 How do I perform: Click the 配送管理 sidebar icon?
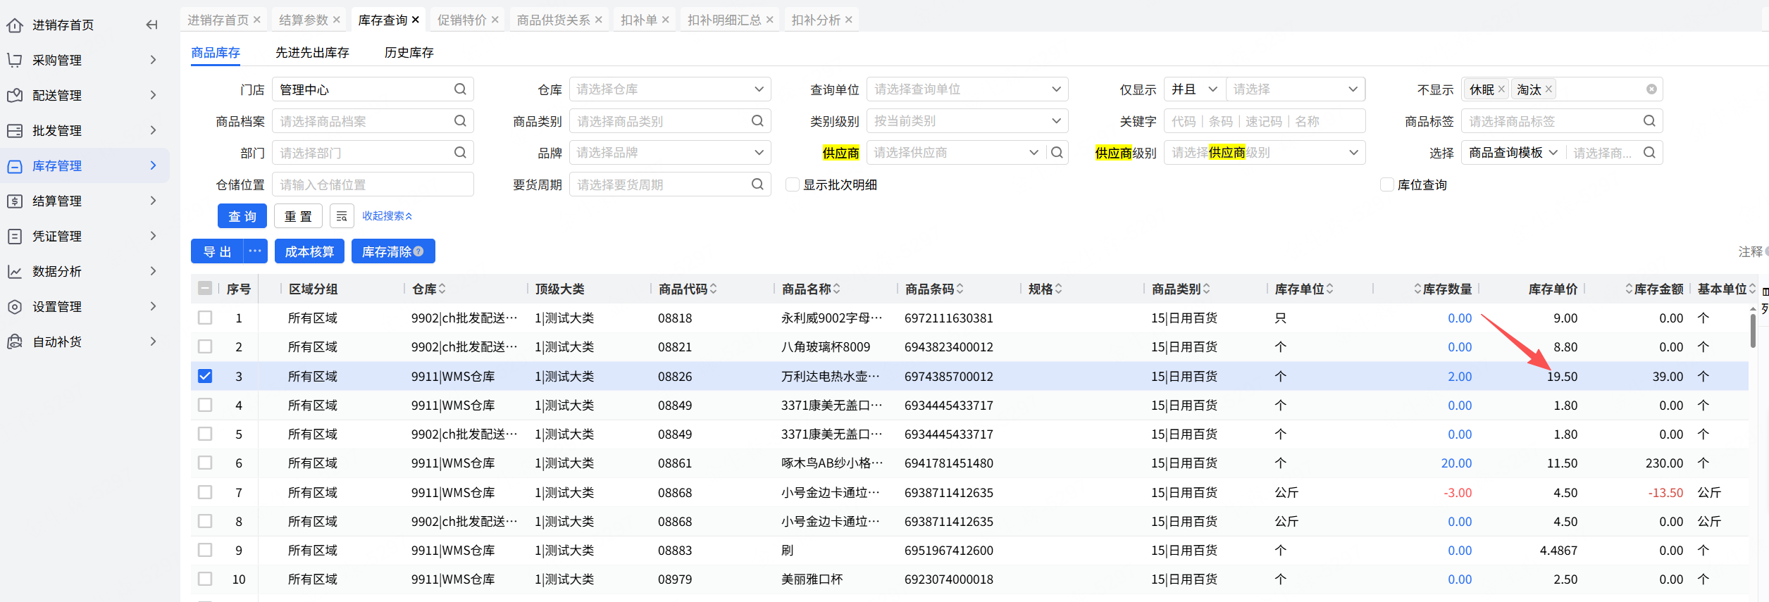(15, 96)
